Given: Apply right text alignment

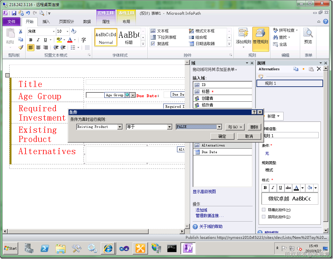Looking at the screenshot, I should pos(46,47).
